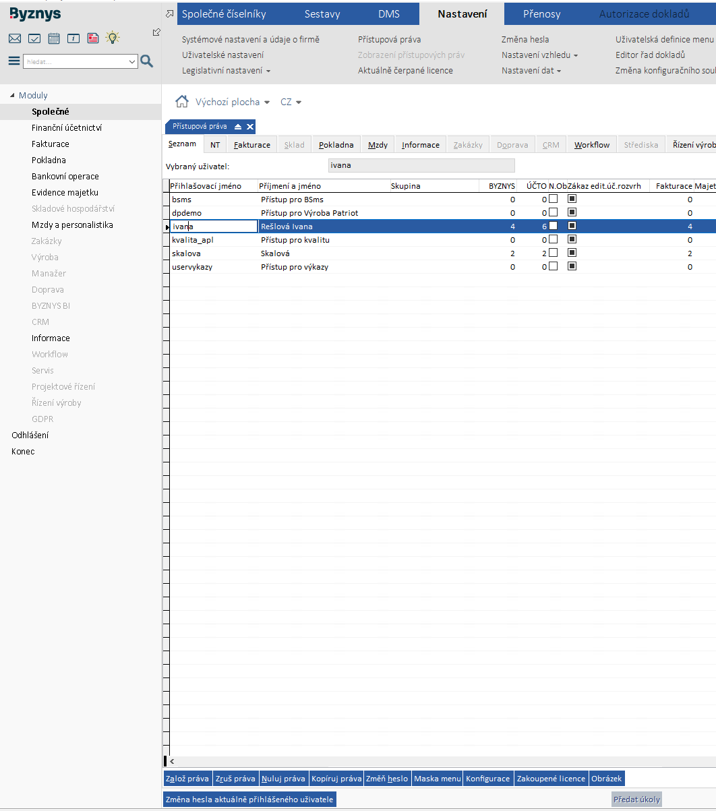Open the calendar icon

pos(54,38)
